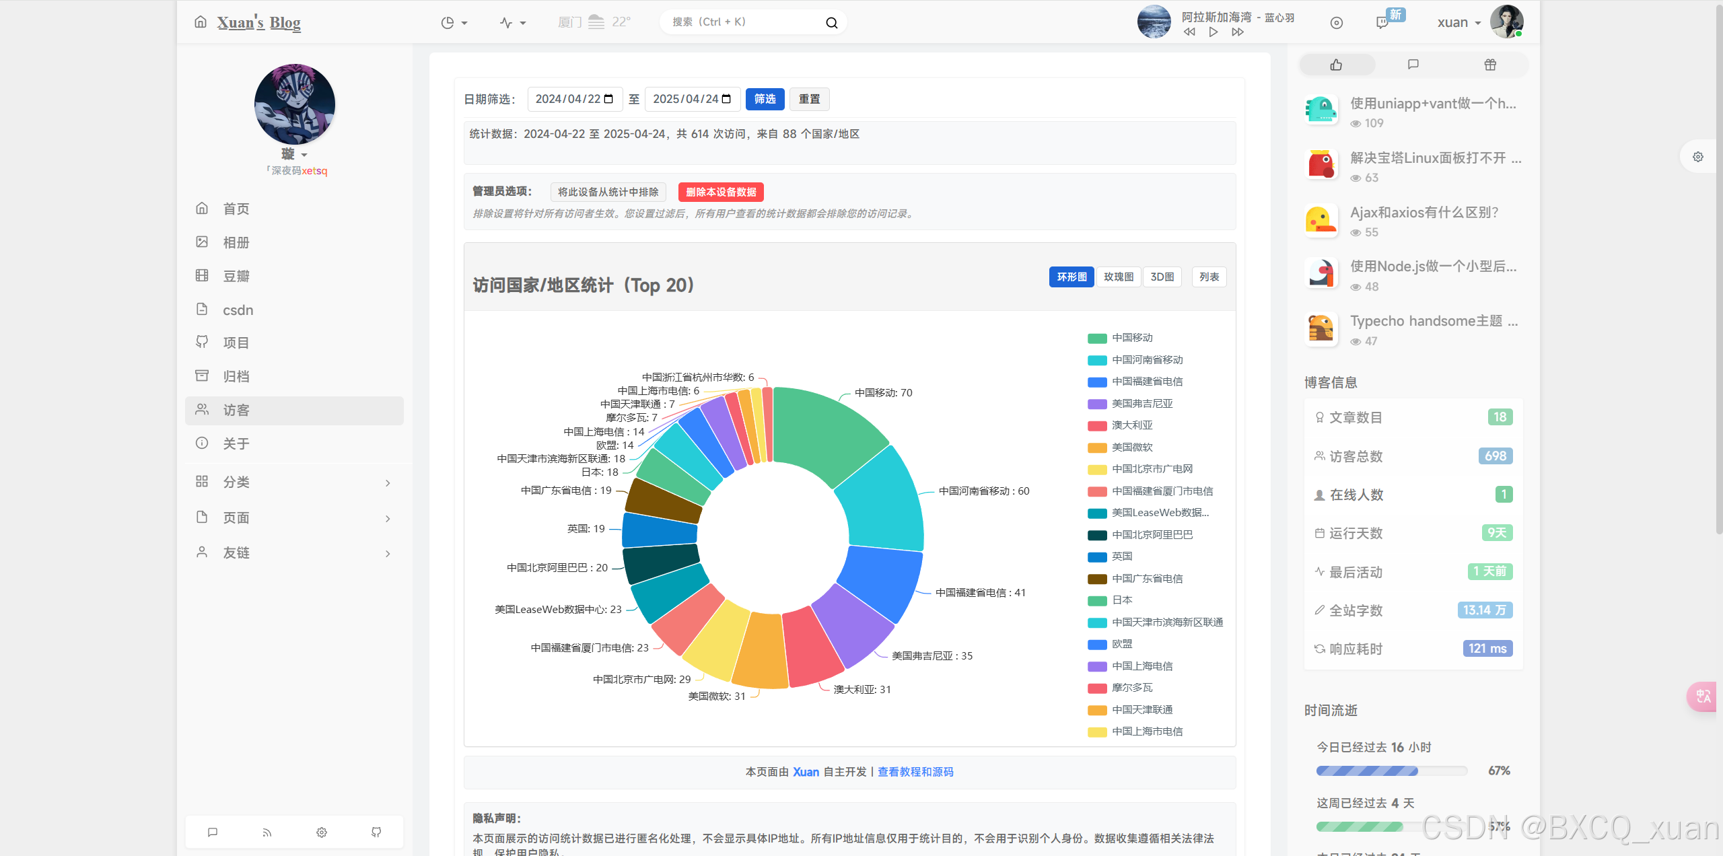Click the search magnifier icon
This screenshot has height=856, width=1723.
click(832, 23)
